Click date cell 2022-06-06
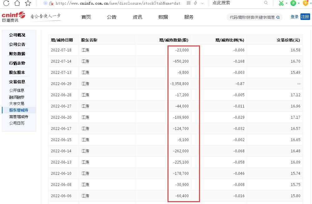The image size is (312, 204). (61, 196)
